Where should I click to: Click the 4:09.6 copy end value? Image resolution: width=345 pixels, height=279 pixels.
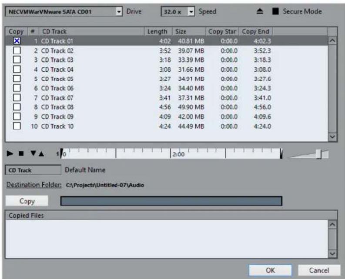pyautogui.click(x=262, y=116)
